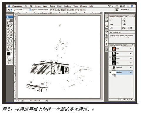Enable the Auto-Select checkbox
This screenshot has width=147, height=113.
pos(14,10)
